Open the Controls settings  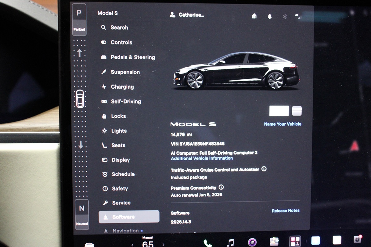pyautogui.click(x=117, y=42)
